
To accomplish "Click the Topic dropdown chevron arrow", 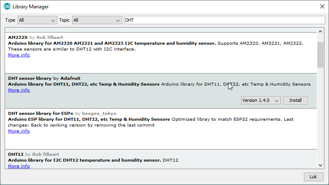I will pyautogui.click(x=118, y=20).
